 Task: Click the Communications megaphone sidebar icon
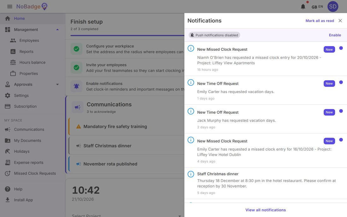point(8,129)
